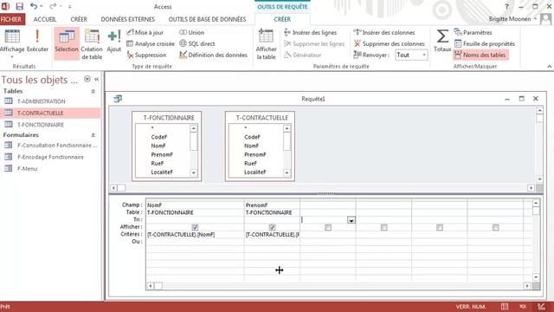The image size is (554, 312).
Task: Open navigation pane filter menu
Action: click(87, 79)
